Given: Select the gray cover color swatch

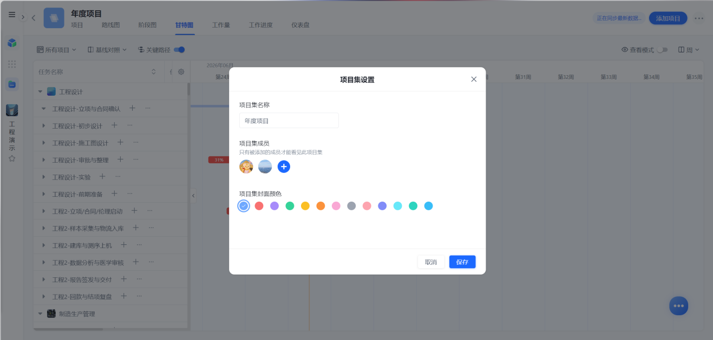Looking at the screenshot, I should point(351,206).
